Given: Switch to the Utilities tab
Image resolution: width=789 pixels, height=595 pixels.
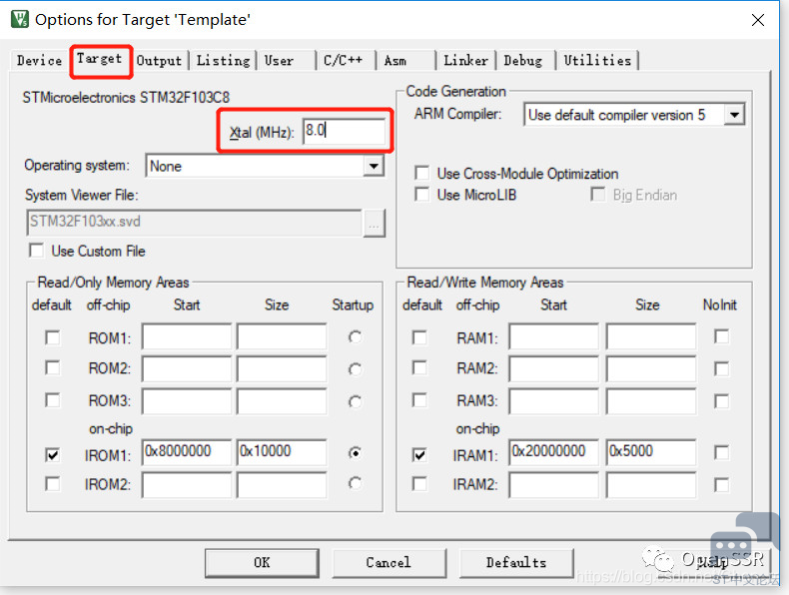Looking at the screenshot, I should coord(597,60).
